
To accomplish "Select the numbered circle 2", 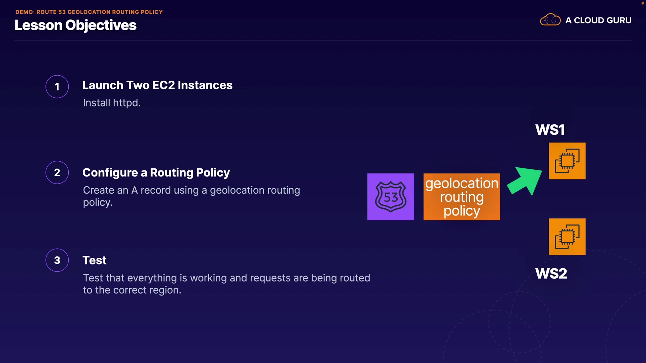I will tap(57, 172).
